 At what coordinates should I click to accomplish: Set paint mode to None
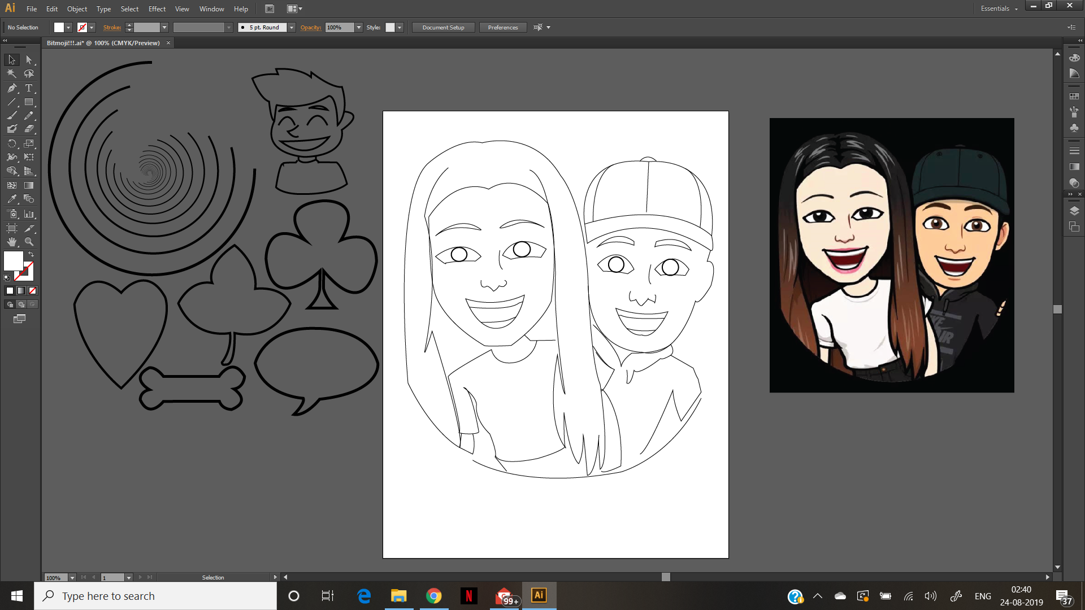coord(32,290)
